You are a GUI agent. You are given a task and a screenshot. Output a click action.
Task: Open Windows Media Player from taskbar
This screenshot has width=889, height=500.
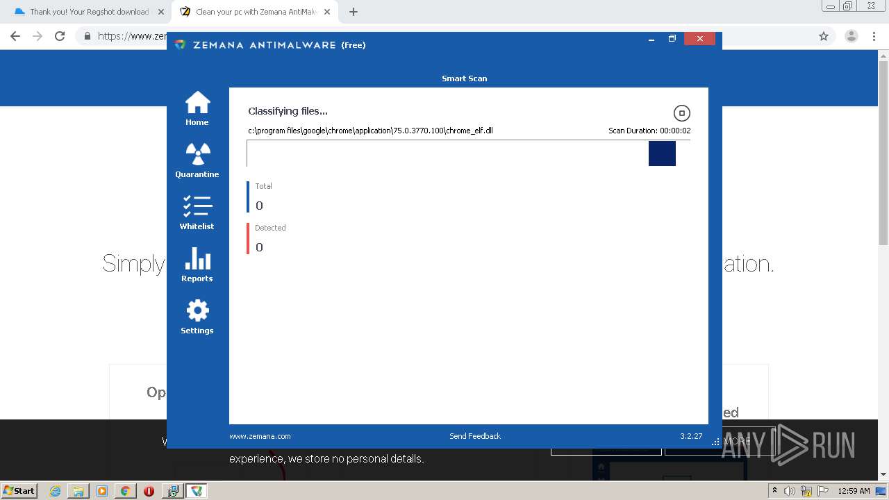pos(102,491)
